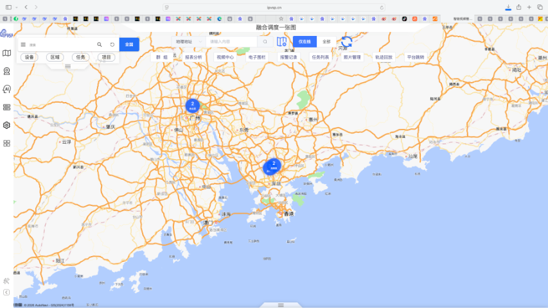Open the 视频中心 menu item
The width and height of the screenshot is (548, 308).
pos(225,57)
